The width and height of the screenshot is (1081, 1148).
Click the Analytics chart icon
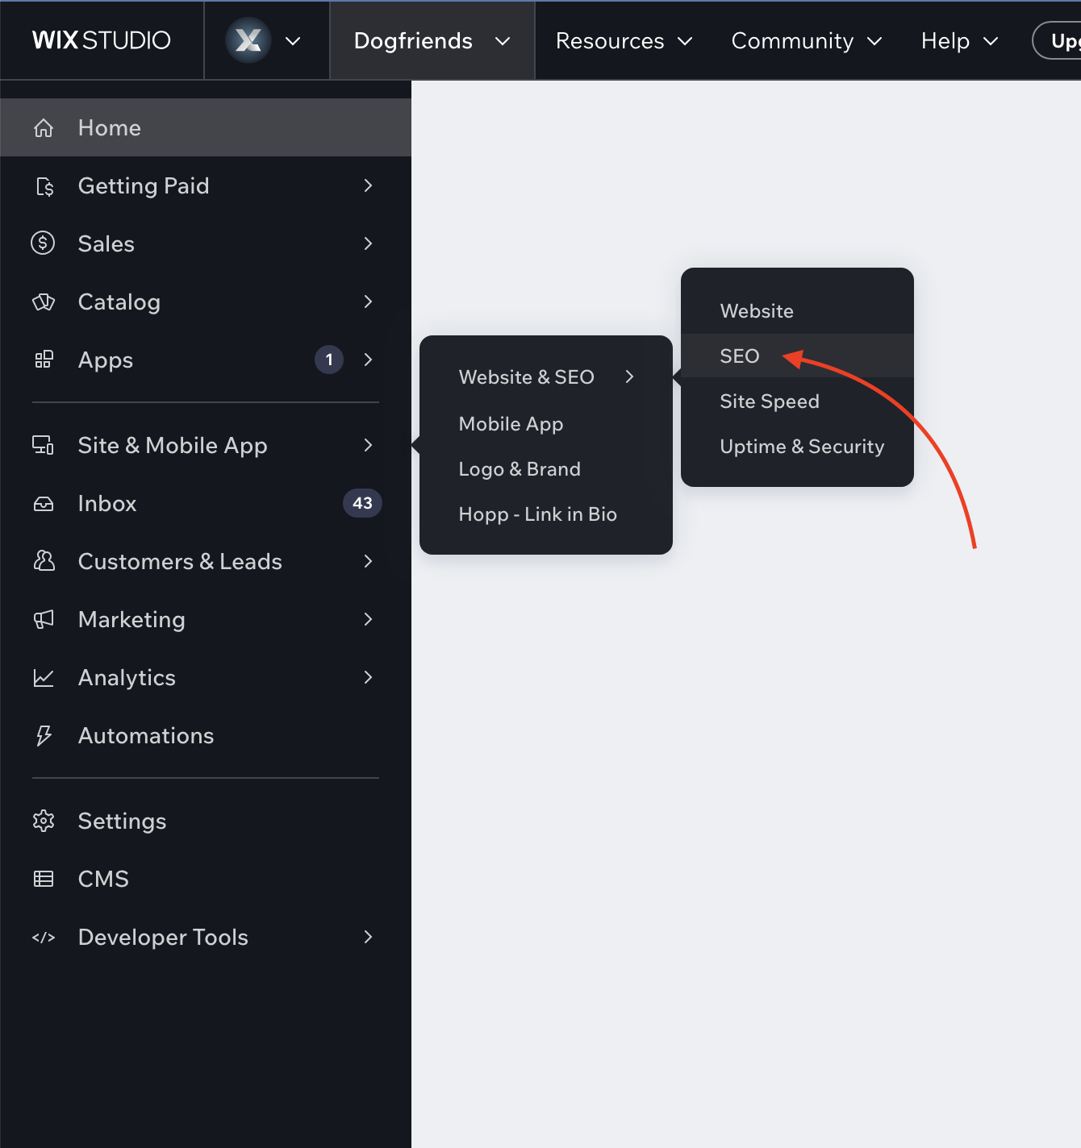point(44,678)
